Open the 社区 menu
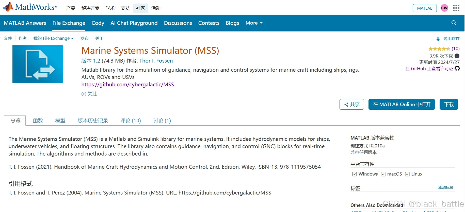Image resolution: width=465 pixels, height=212 pixels. click(140, 8)
